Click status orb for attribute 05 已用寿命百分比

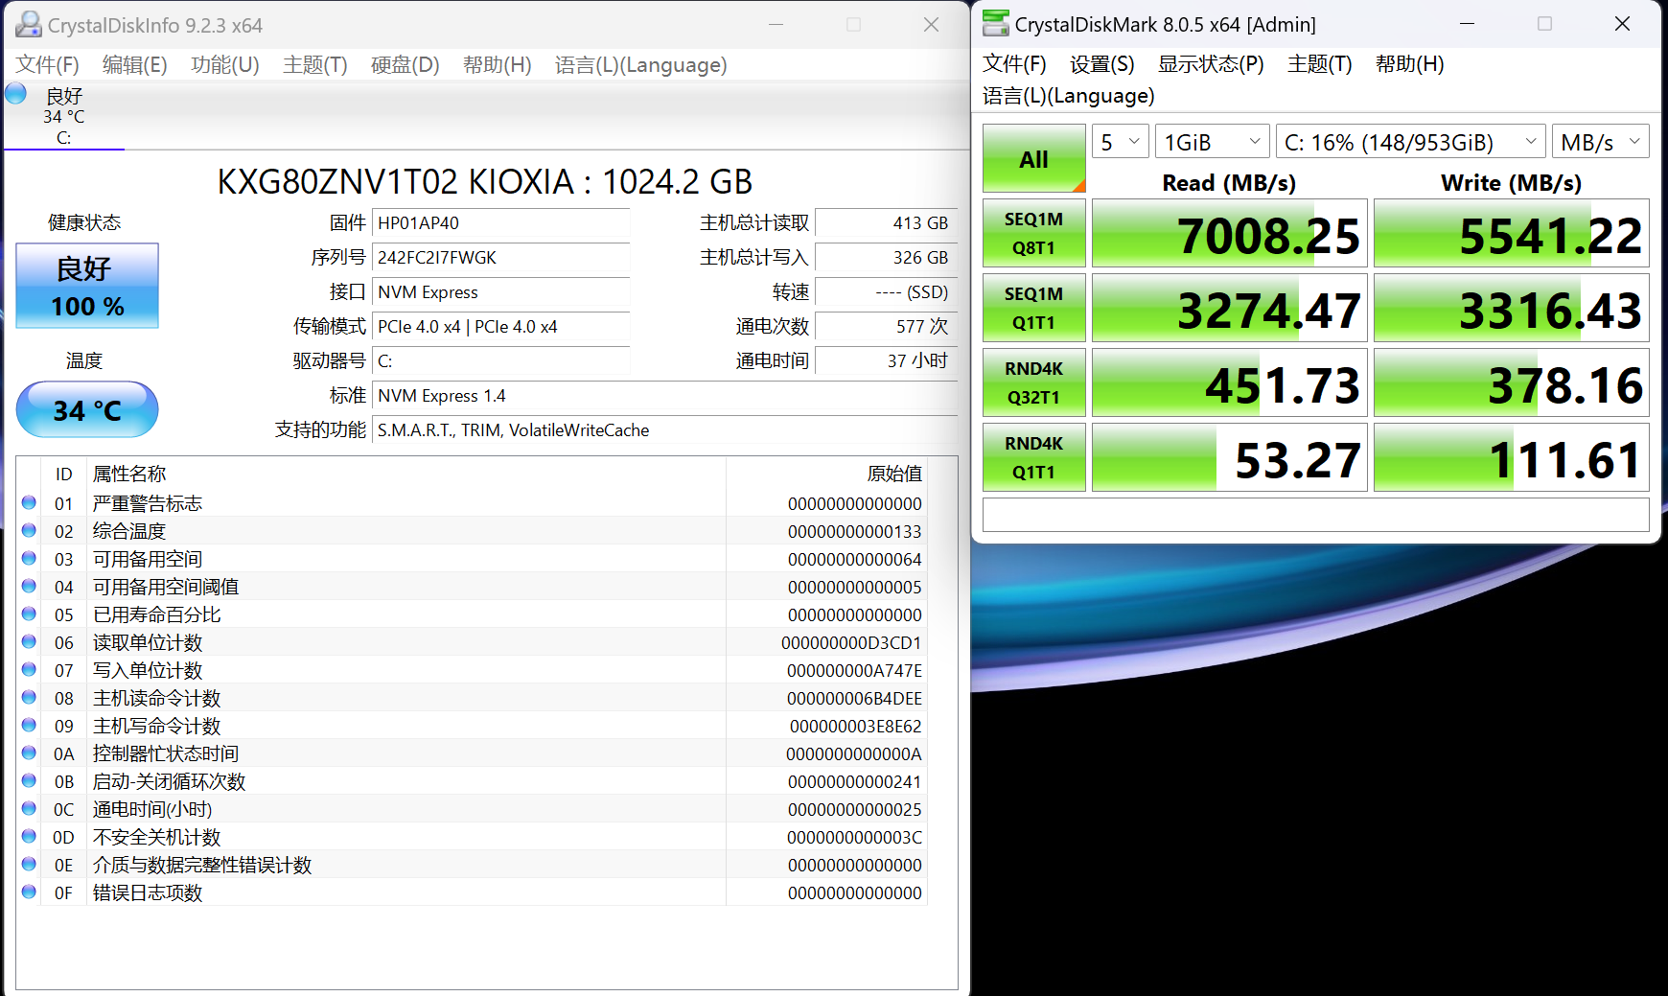coord(29,614)
